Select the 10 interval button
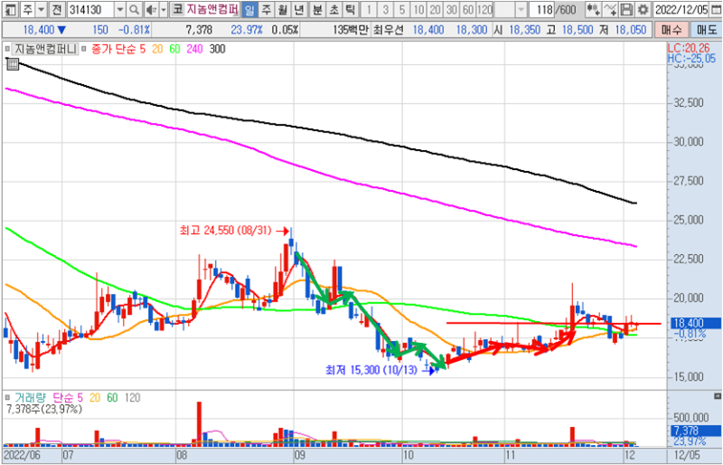The height and width of the screenshot is (465, 723). point(418,9)
